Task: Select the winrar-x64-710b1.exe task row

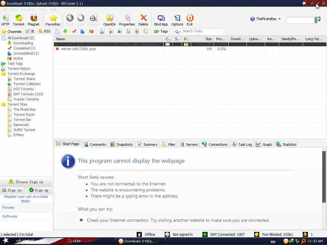Action: pos(190,49)
